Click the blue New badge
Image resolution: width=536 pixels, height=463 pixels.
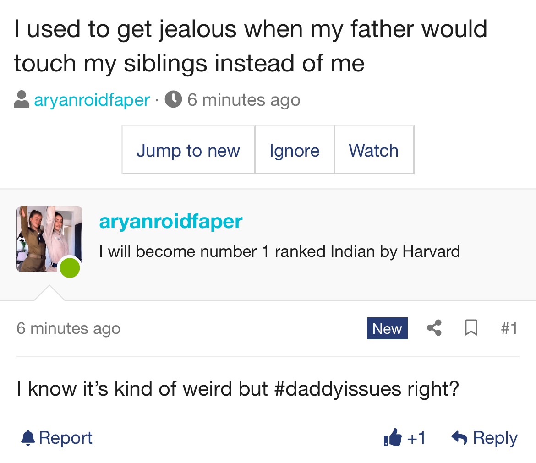tap(387, 328)
